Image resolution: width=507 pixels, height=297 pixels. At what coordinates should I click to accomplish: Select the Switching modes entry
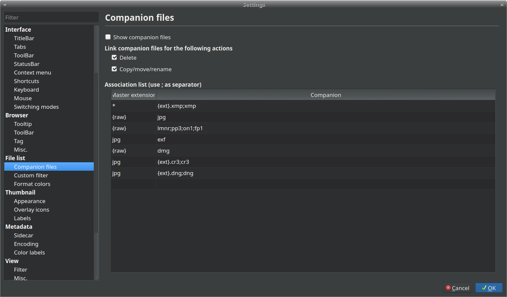point(36,107)
